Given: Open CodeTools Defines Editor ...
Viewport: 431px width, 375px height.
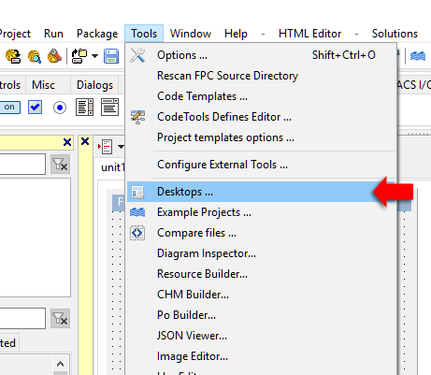Looking at the screenshot, I should pyautogui.click(x=261, y=117).
